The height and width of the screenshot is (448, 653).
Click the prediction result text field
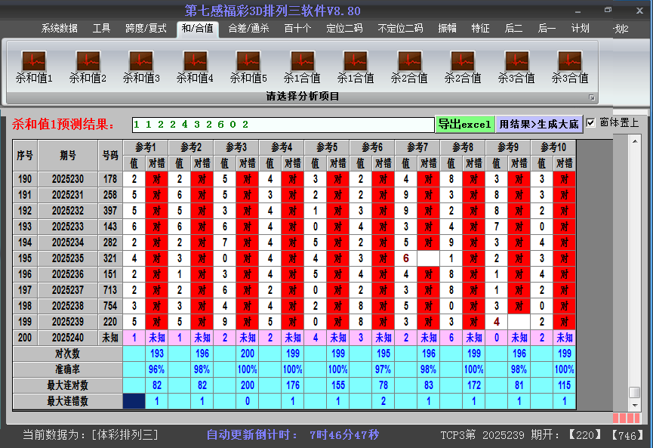[x=283, y=124]
